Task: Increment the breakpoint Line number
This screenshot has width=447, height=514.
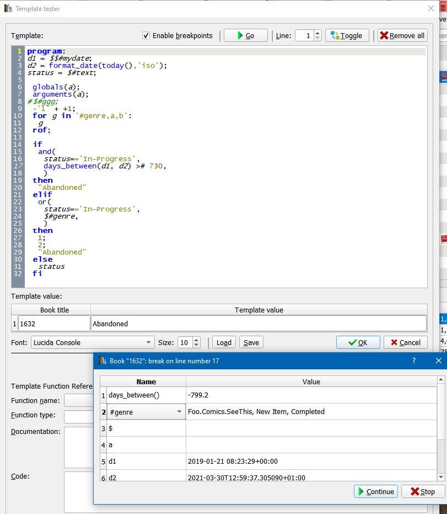Action: pyautogui.click(x=317, y=33)
